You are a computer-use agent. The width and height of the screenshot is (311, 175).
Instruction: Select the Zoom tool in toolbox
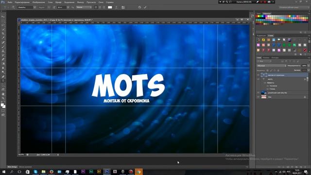point(3,98)
